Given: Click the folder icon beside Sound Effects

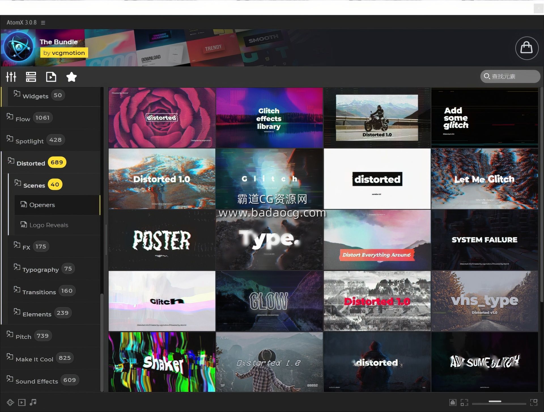Looking at the screenshot, I should point(10,379).
